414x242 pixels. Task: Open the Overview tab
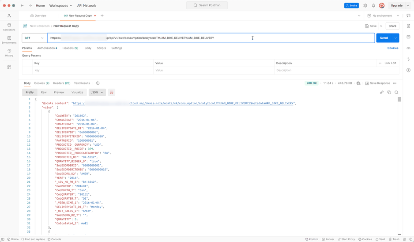tap(38, 15)
